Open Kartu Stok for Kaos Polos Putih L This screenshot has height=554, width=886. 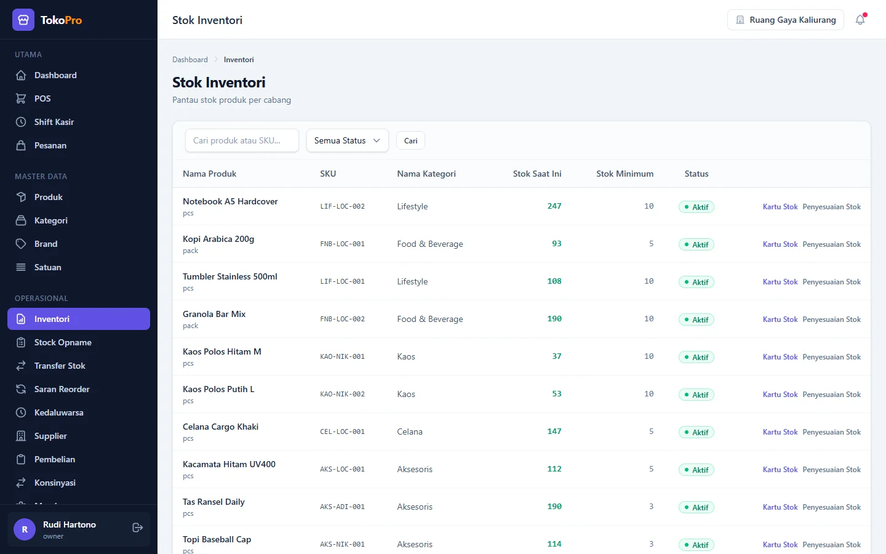780,395
